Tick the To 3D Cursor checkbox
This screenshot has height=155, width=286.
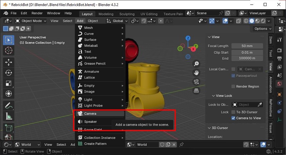pyautogui.click(x=233, y=112)
